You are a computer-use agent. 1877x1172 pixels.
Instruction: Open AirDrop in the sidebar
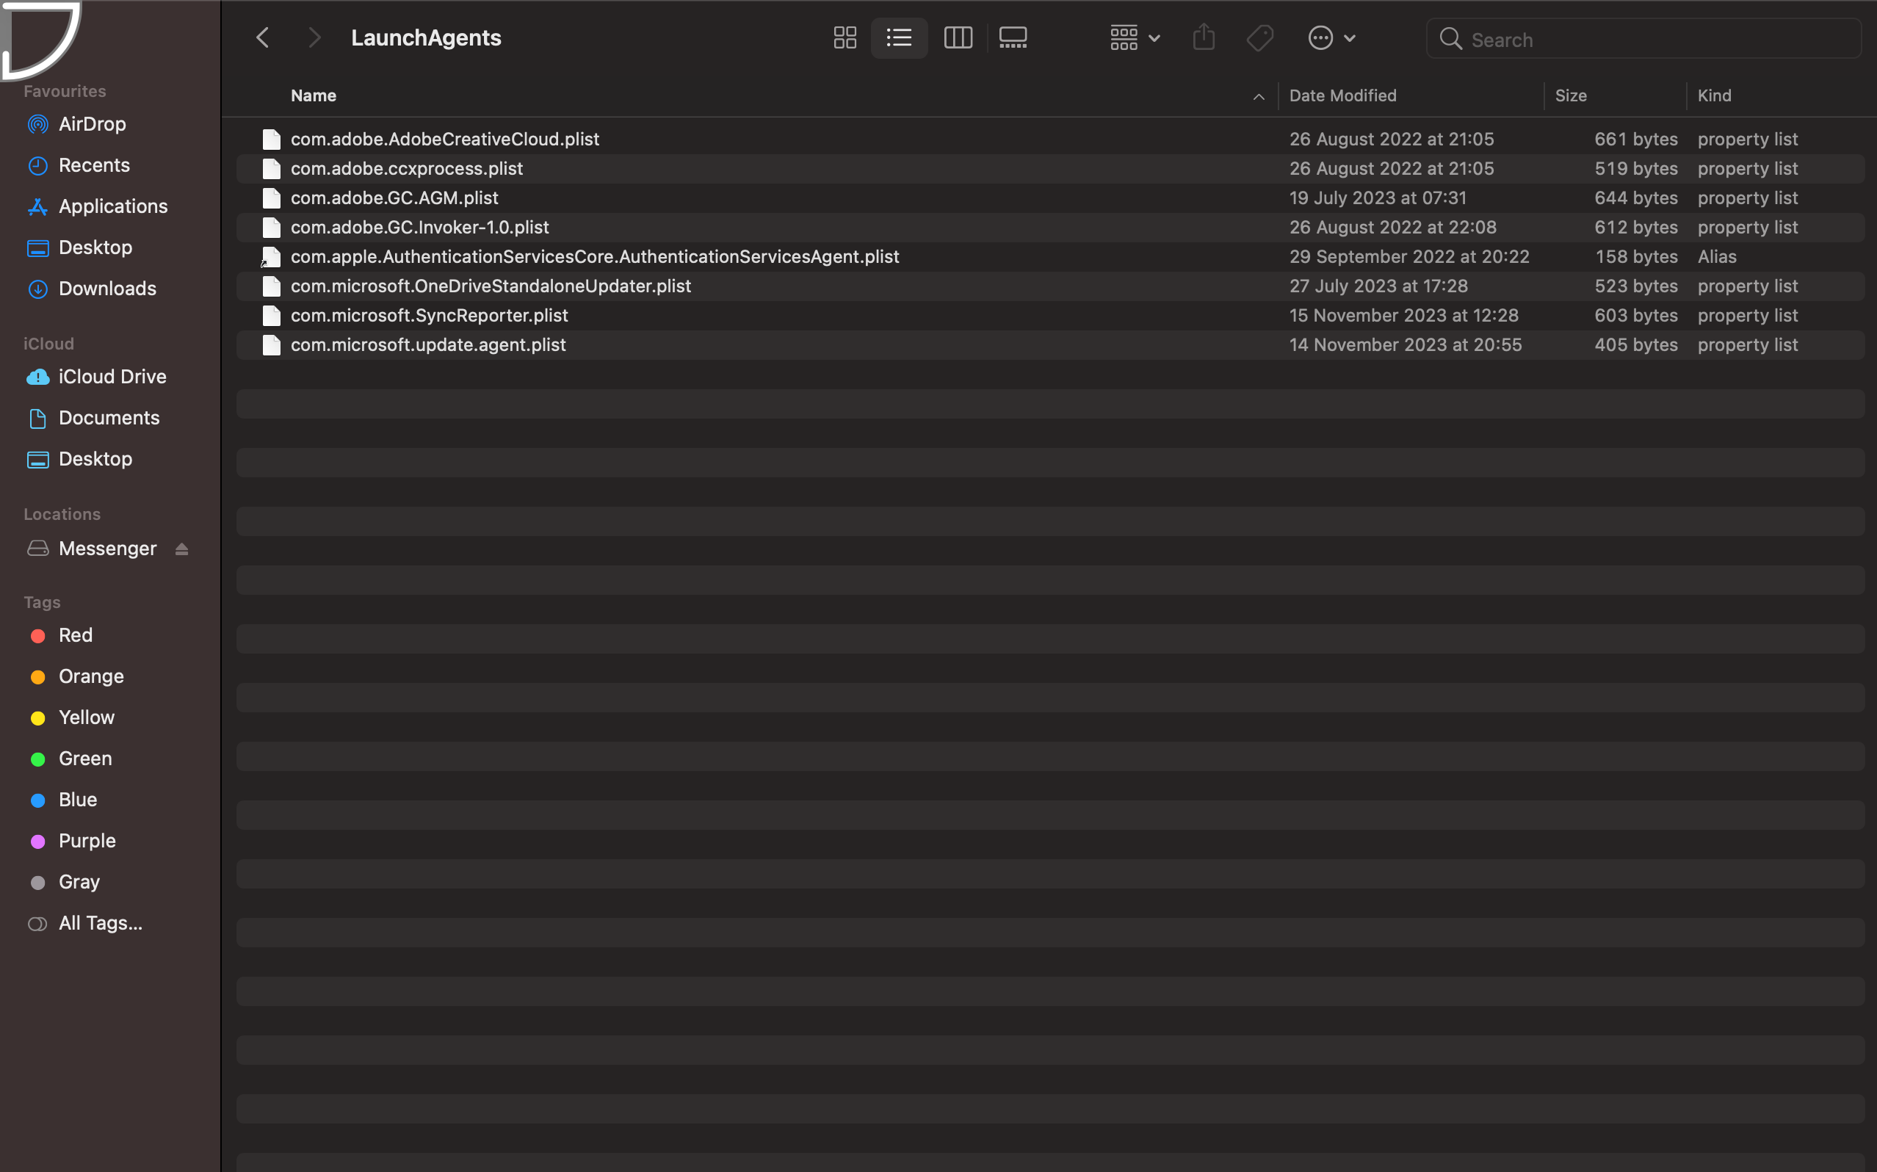click(92, 124)
